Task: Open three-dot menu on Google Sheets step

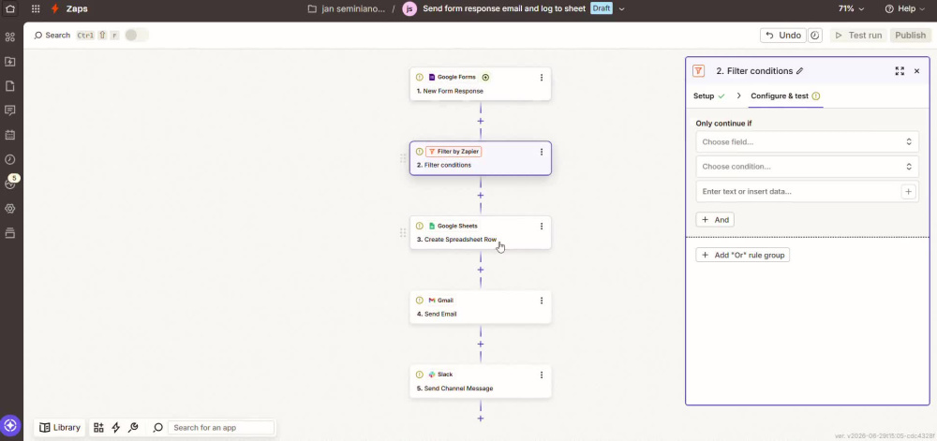Action: [542, 227]
